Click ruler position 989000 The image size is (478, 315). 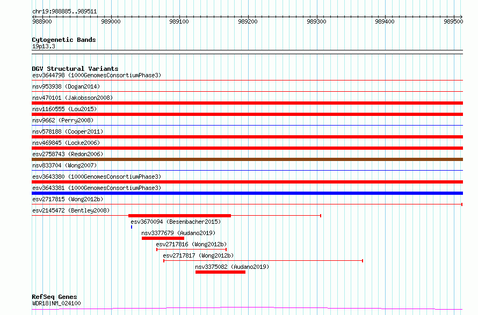point(111,21)
